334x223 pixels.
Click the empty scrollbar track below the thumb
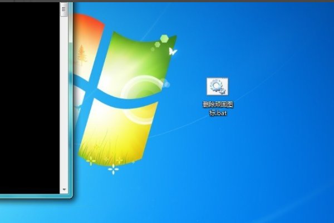tap(64, 111)
